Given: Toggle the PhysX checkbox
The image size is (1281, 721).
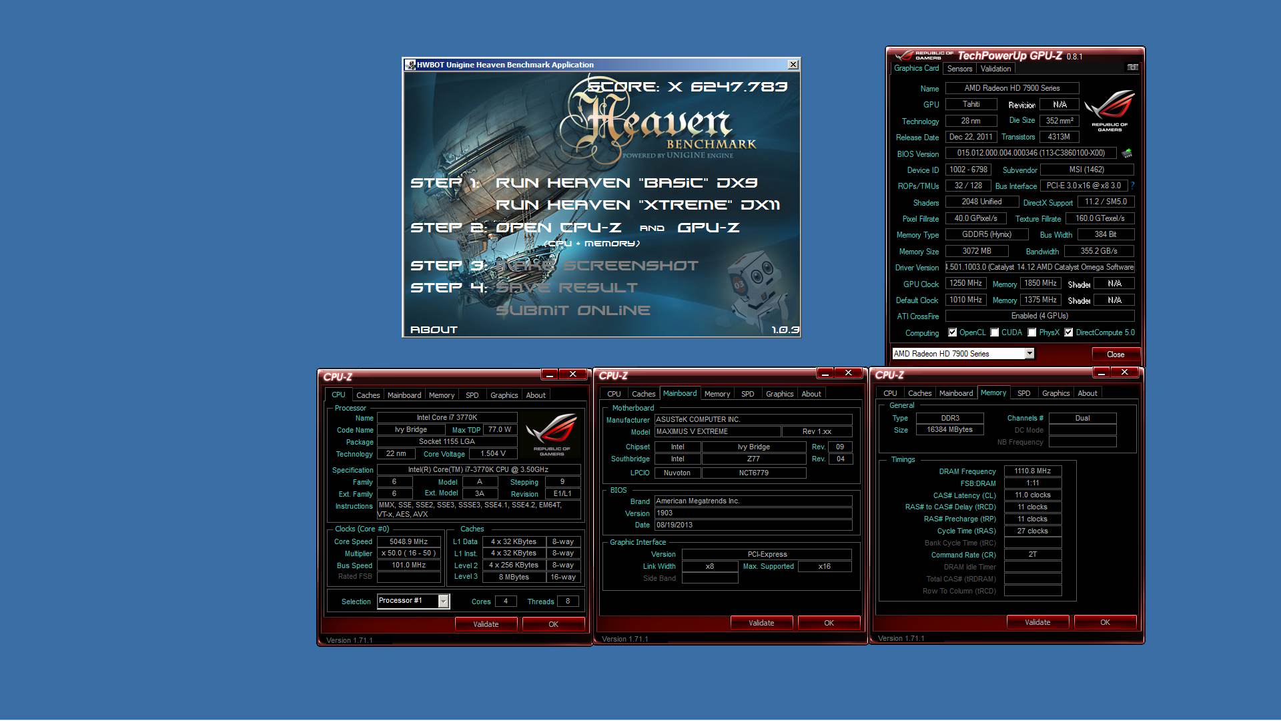Looking at the screenshot, I should pyautogui.click(x=1032, y=332).
